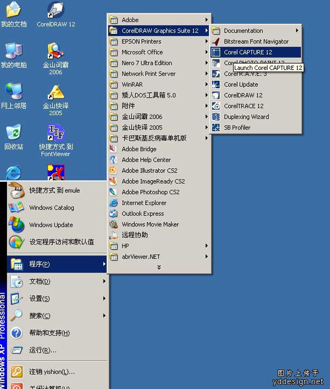Select the 金山快译 2005 desktop shortcut
This screenshot has width=330, height=389.
[56, 92]
